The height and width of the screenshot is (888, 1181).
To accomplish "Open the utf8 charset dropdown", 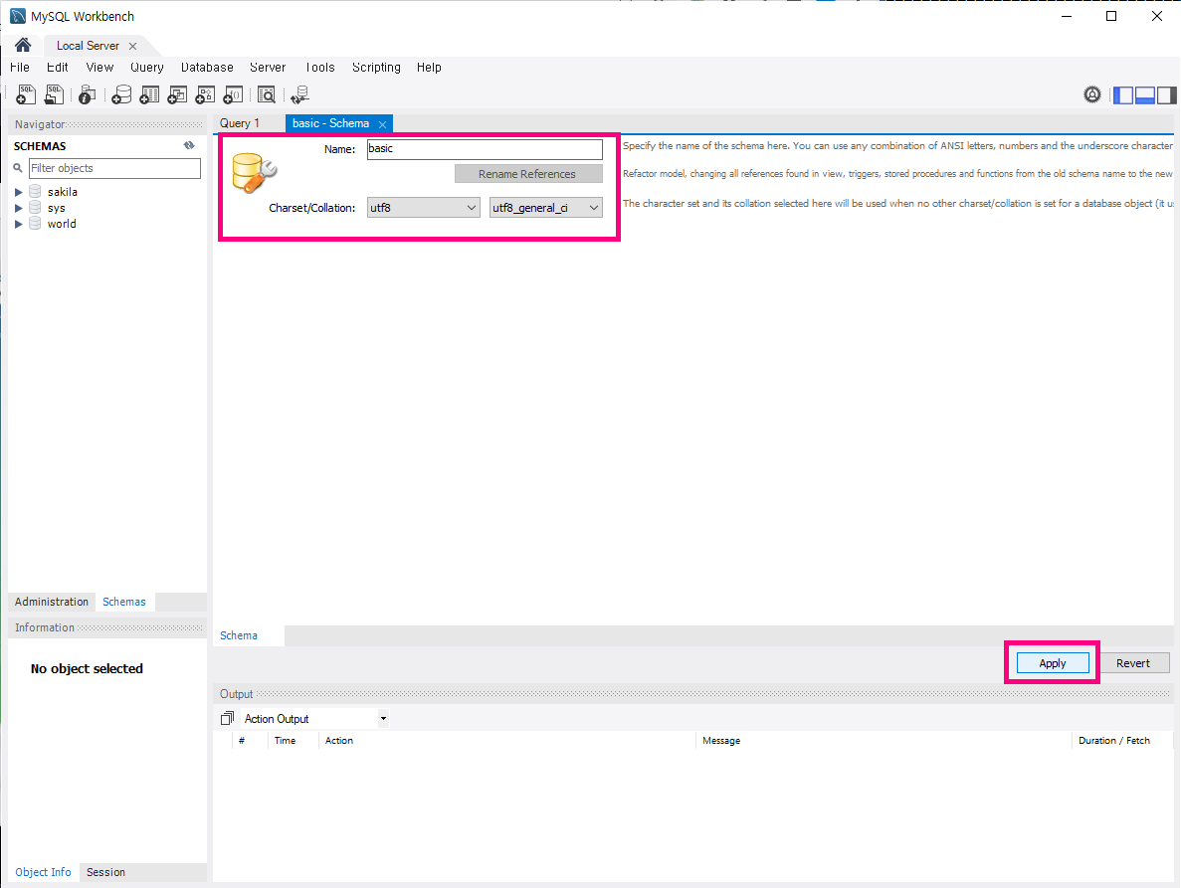I will (423, 208).
